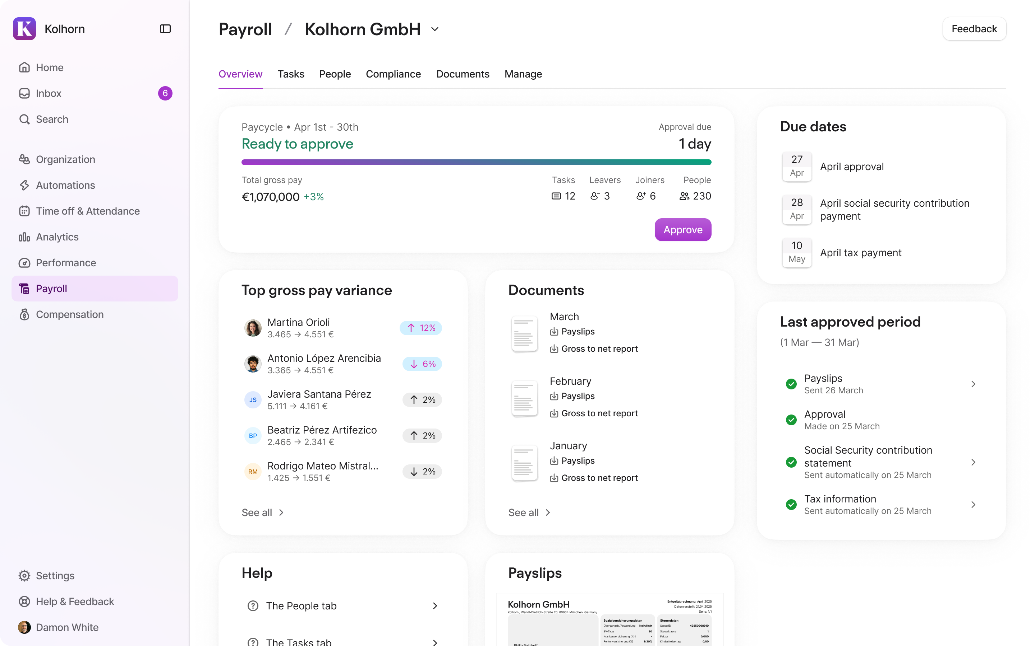Switch to the Tasks tab
Viewport: 1035px width, 646px height.
(x=291, y=74)
